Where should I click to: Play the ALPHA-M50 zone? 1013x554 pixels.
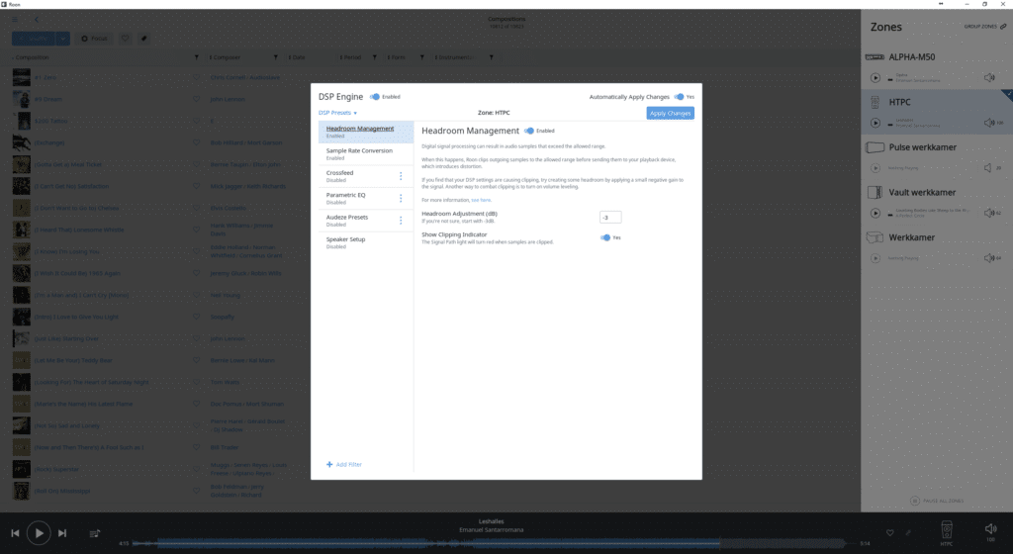875,78
